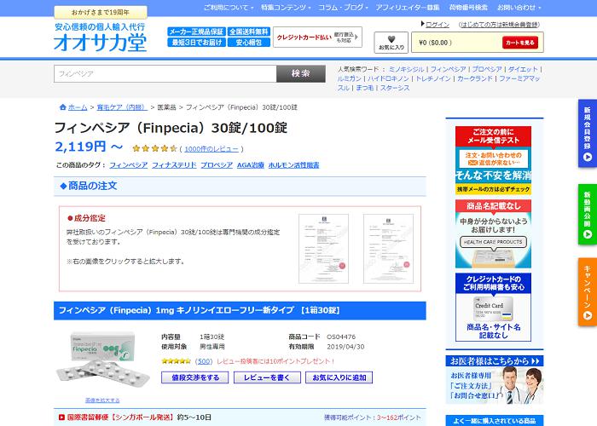This screenshot has width=597, height=426.
Task: Select popular keyword カークランド
Action: [x=475, y=78]
